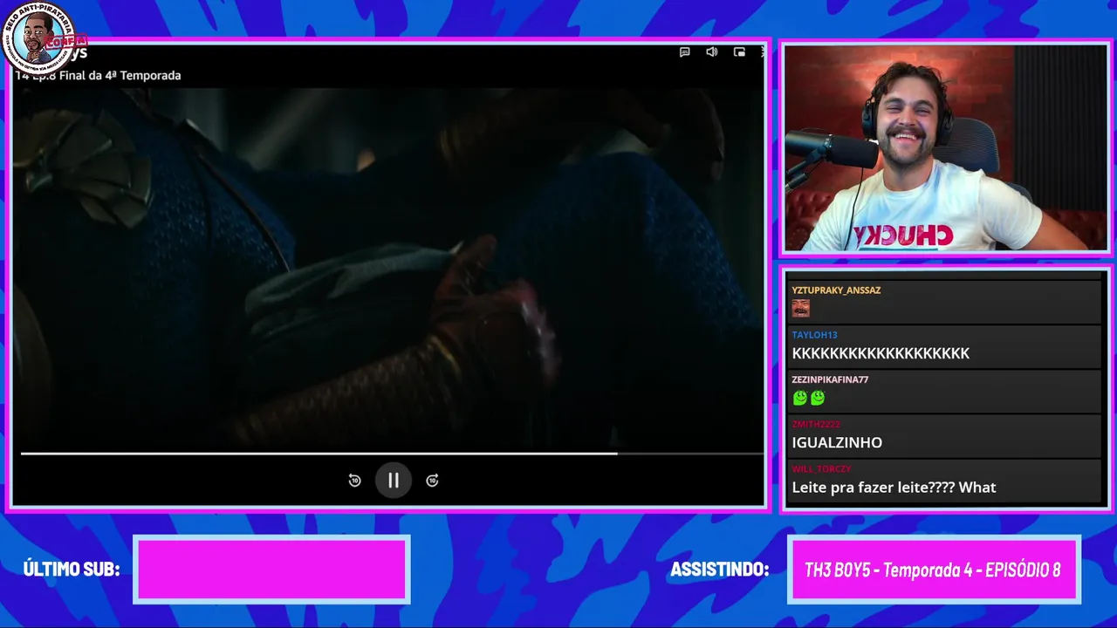Screen dimensions: 1117x628
Task: Click the volume speaker icon in the player
Action: tap(712, 52)
